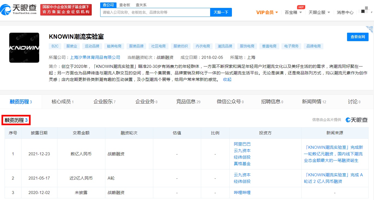Open investor 哔哩哔哩 link
The width and height of the screenshot is (374, 200).
click(242, 193)
